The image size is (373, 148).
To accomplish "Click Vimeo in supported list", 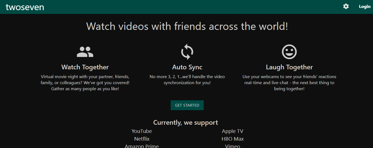I will (x=233, y=146).
